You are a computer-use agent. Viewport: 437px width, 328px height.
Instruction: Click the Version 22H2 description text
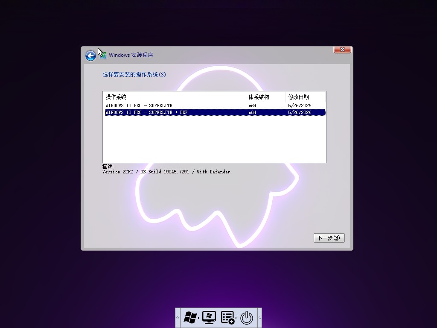(166, 172)
